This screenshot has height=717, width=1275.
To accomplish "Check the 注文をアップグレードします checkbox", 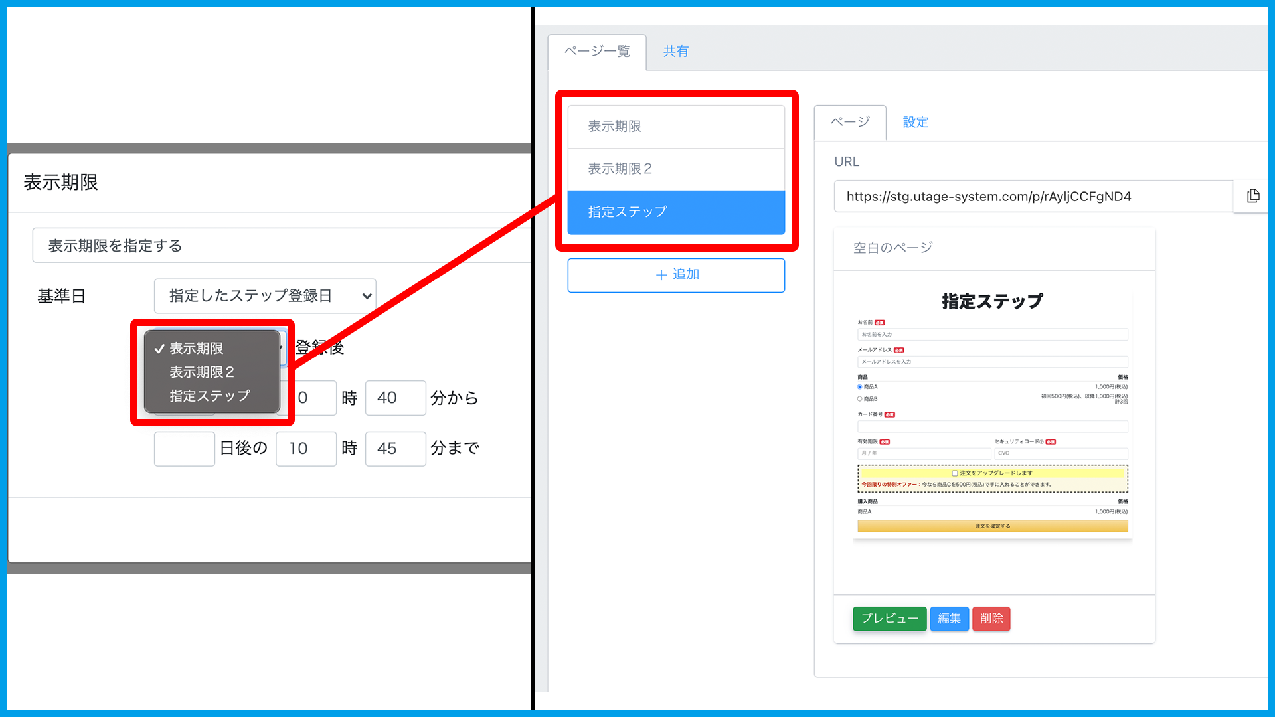I will coord(955,473).
